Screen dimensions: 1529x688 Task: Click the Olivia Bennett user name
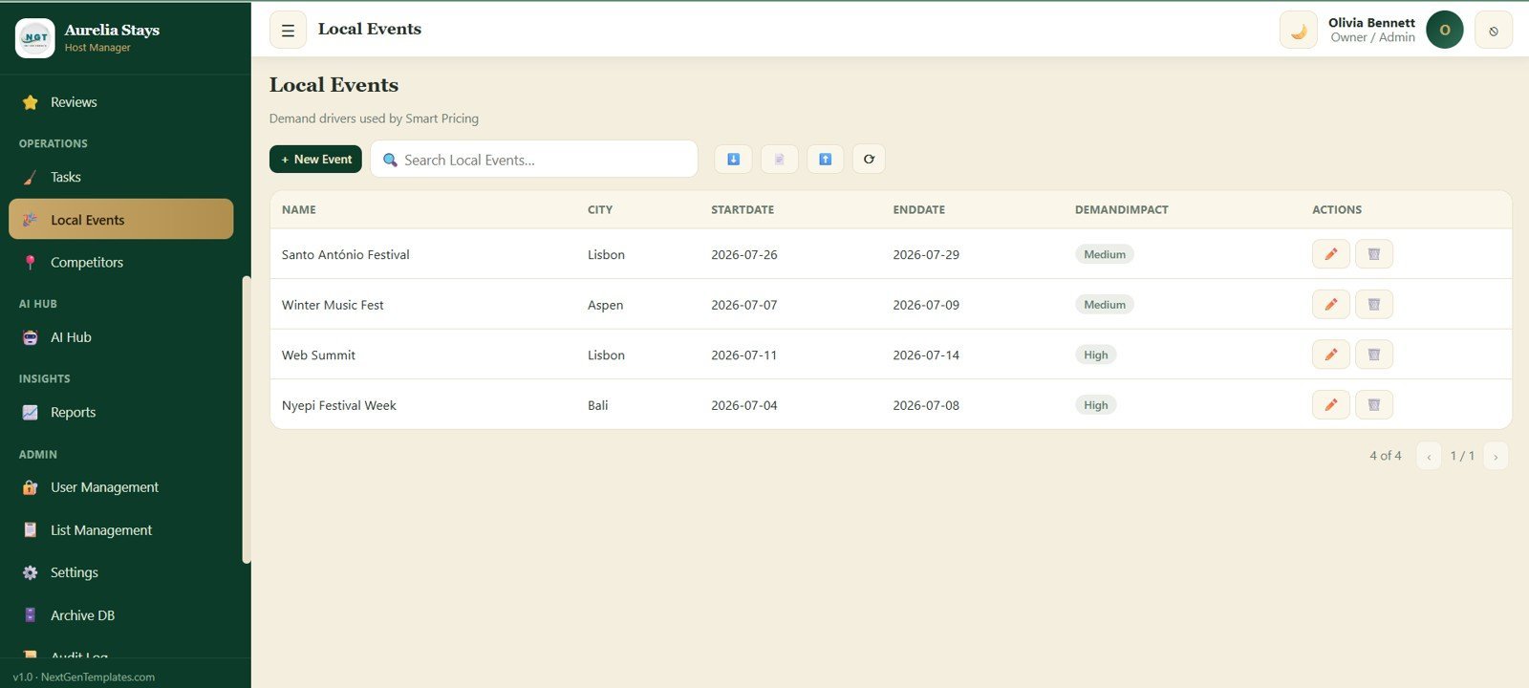click(x=1371, y=23)
